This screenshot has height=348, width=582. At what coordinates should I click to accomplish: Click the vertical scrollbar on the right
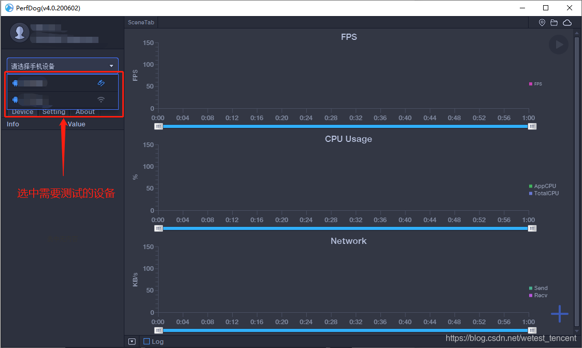pos(576,182)
